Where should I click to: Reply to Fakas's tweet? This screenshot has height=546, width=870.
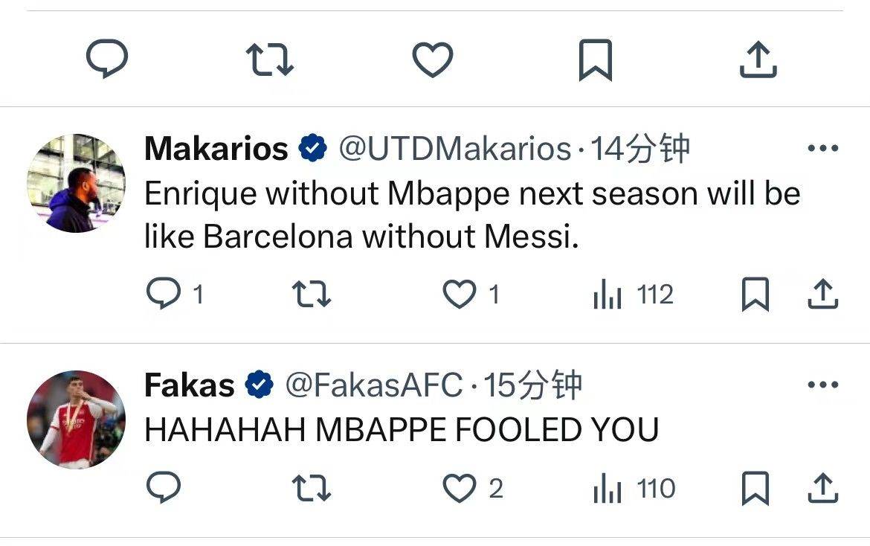(162, 489)
